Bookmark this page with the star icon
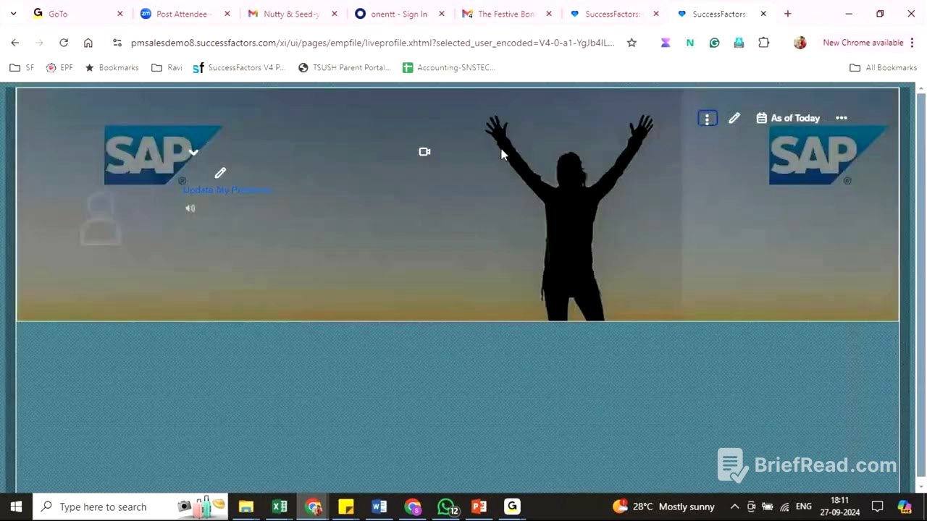The image size is (927, 521). [631, 43]
